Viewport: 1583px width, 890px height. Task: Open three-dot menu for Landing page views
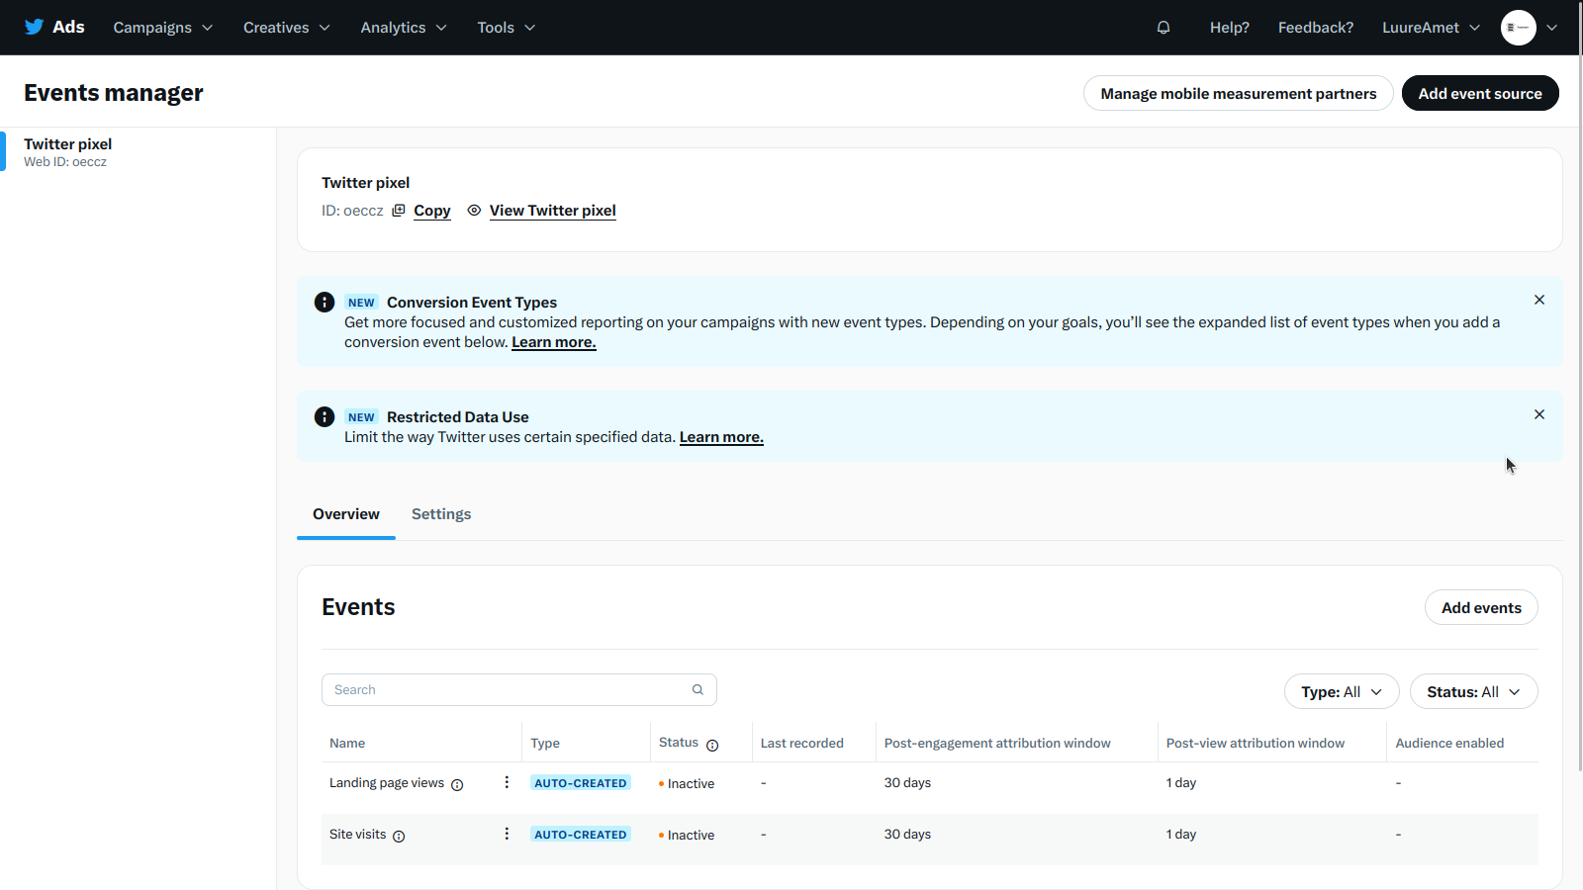pos(507,782)
